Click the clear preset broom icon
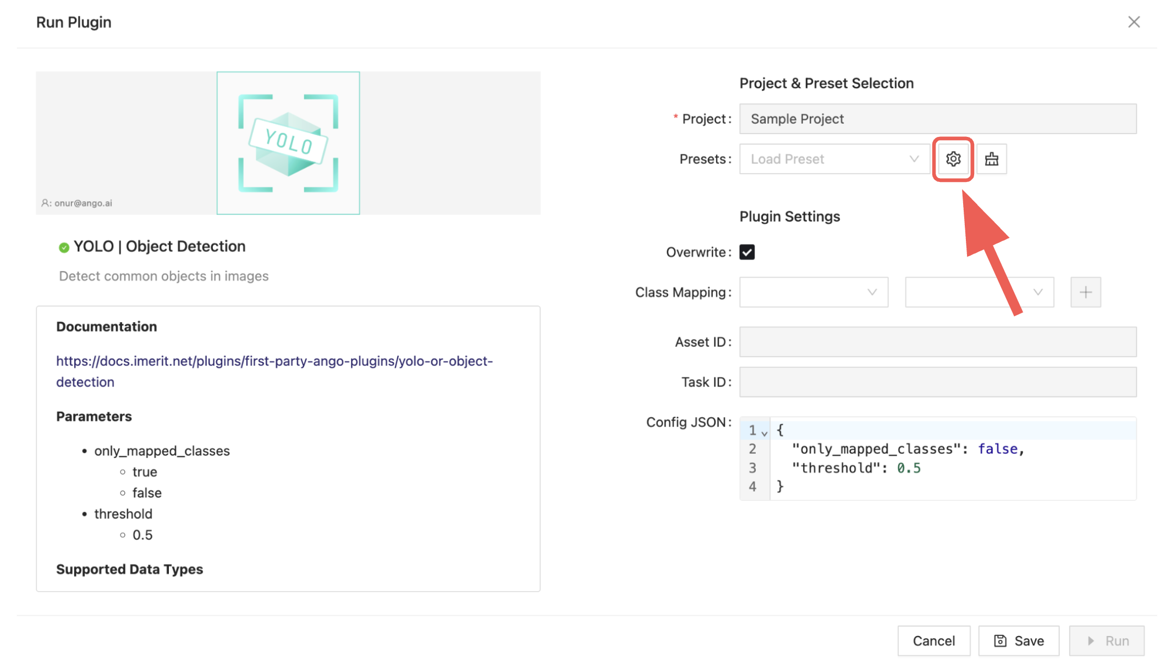The image size is (1176, 663). pos(991,159)
